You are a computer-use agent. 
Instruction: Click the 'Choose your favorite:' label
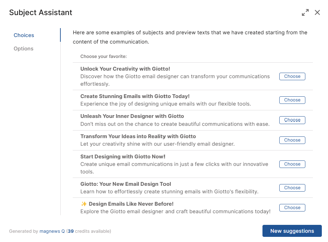(104, 57)
